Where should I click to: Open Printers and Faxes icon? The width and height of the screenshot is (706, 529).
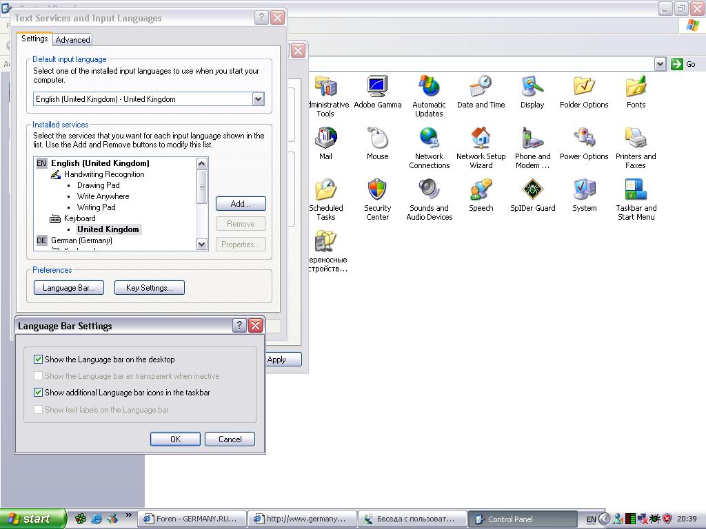coord(635,139)
